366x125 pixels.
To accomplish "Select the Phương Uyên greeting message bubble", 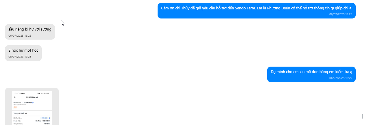I will click(257, 11).
